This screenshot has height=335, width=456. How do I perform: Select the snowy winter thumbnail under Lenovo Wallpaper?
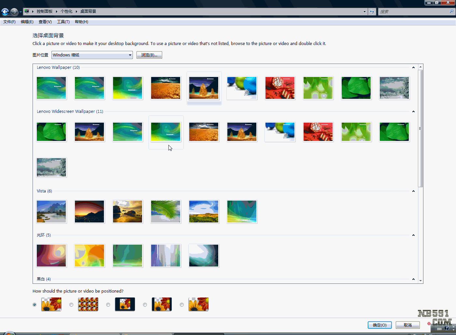[394, 88]
